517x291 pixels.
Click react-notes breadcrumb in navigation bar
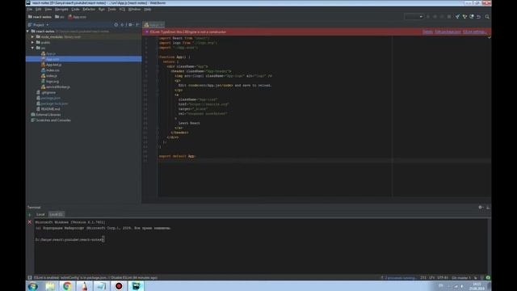40,16
